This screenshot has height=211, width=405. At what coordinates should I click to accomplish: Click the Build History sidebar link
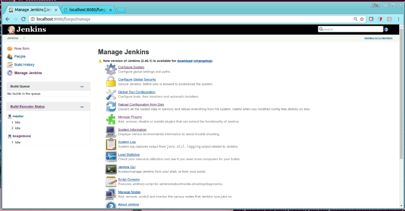(x=24, y=65)
